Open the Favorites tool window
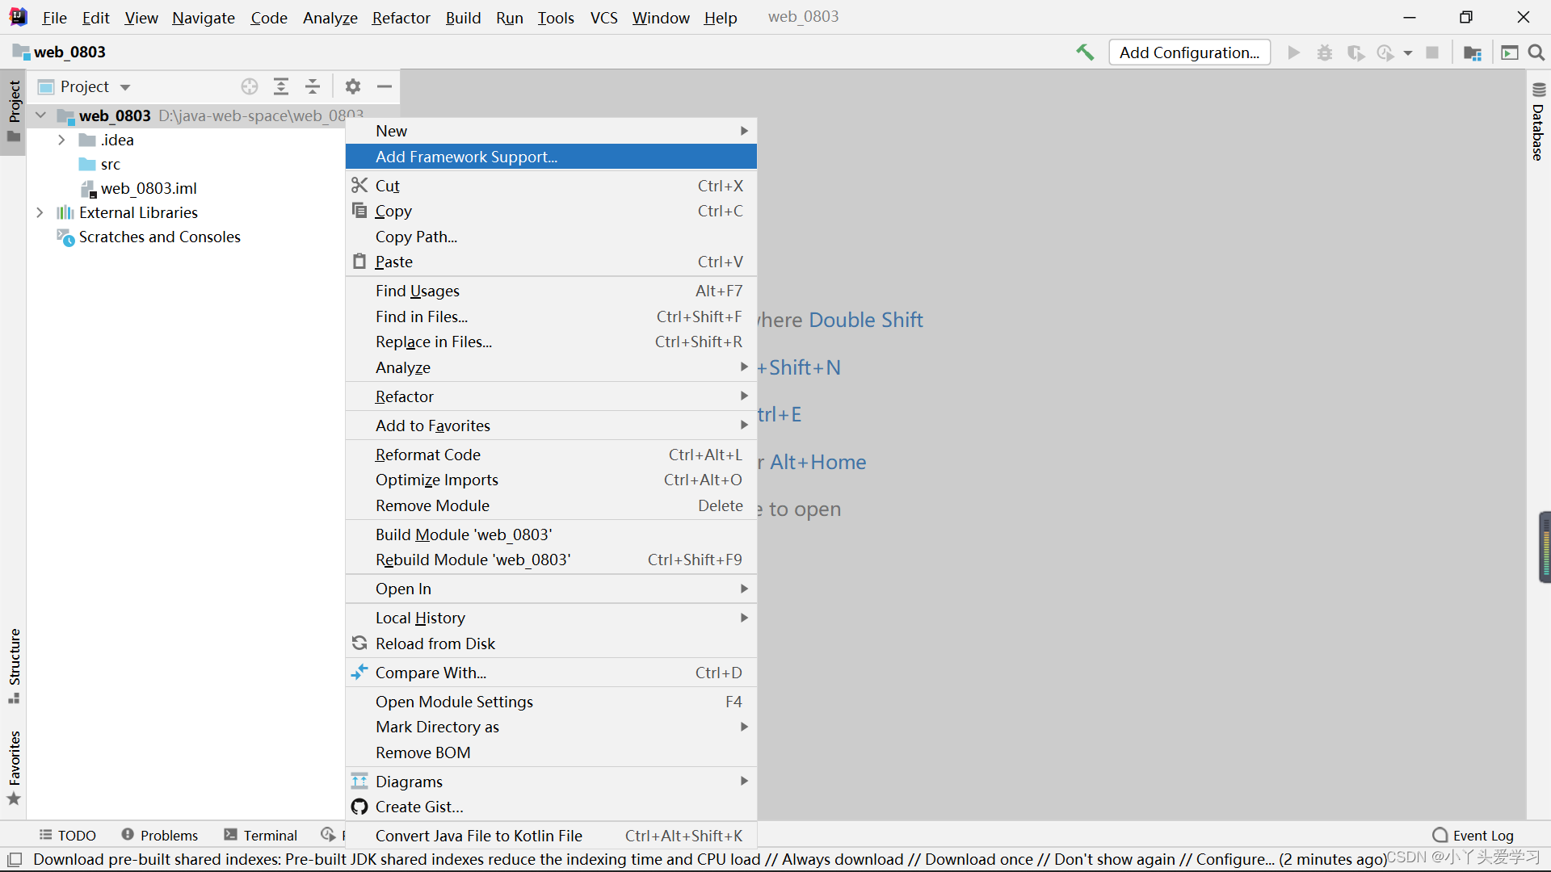Viewport: 1551px width, 872px height. (x=15, y=768)
